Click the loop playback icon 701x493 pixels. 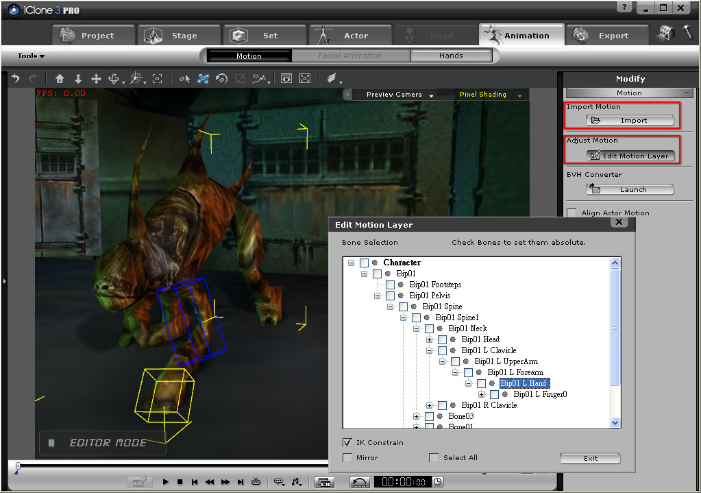pos(256,481)
